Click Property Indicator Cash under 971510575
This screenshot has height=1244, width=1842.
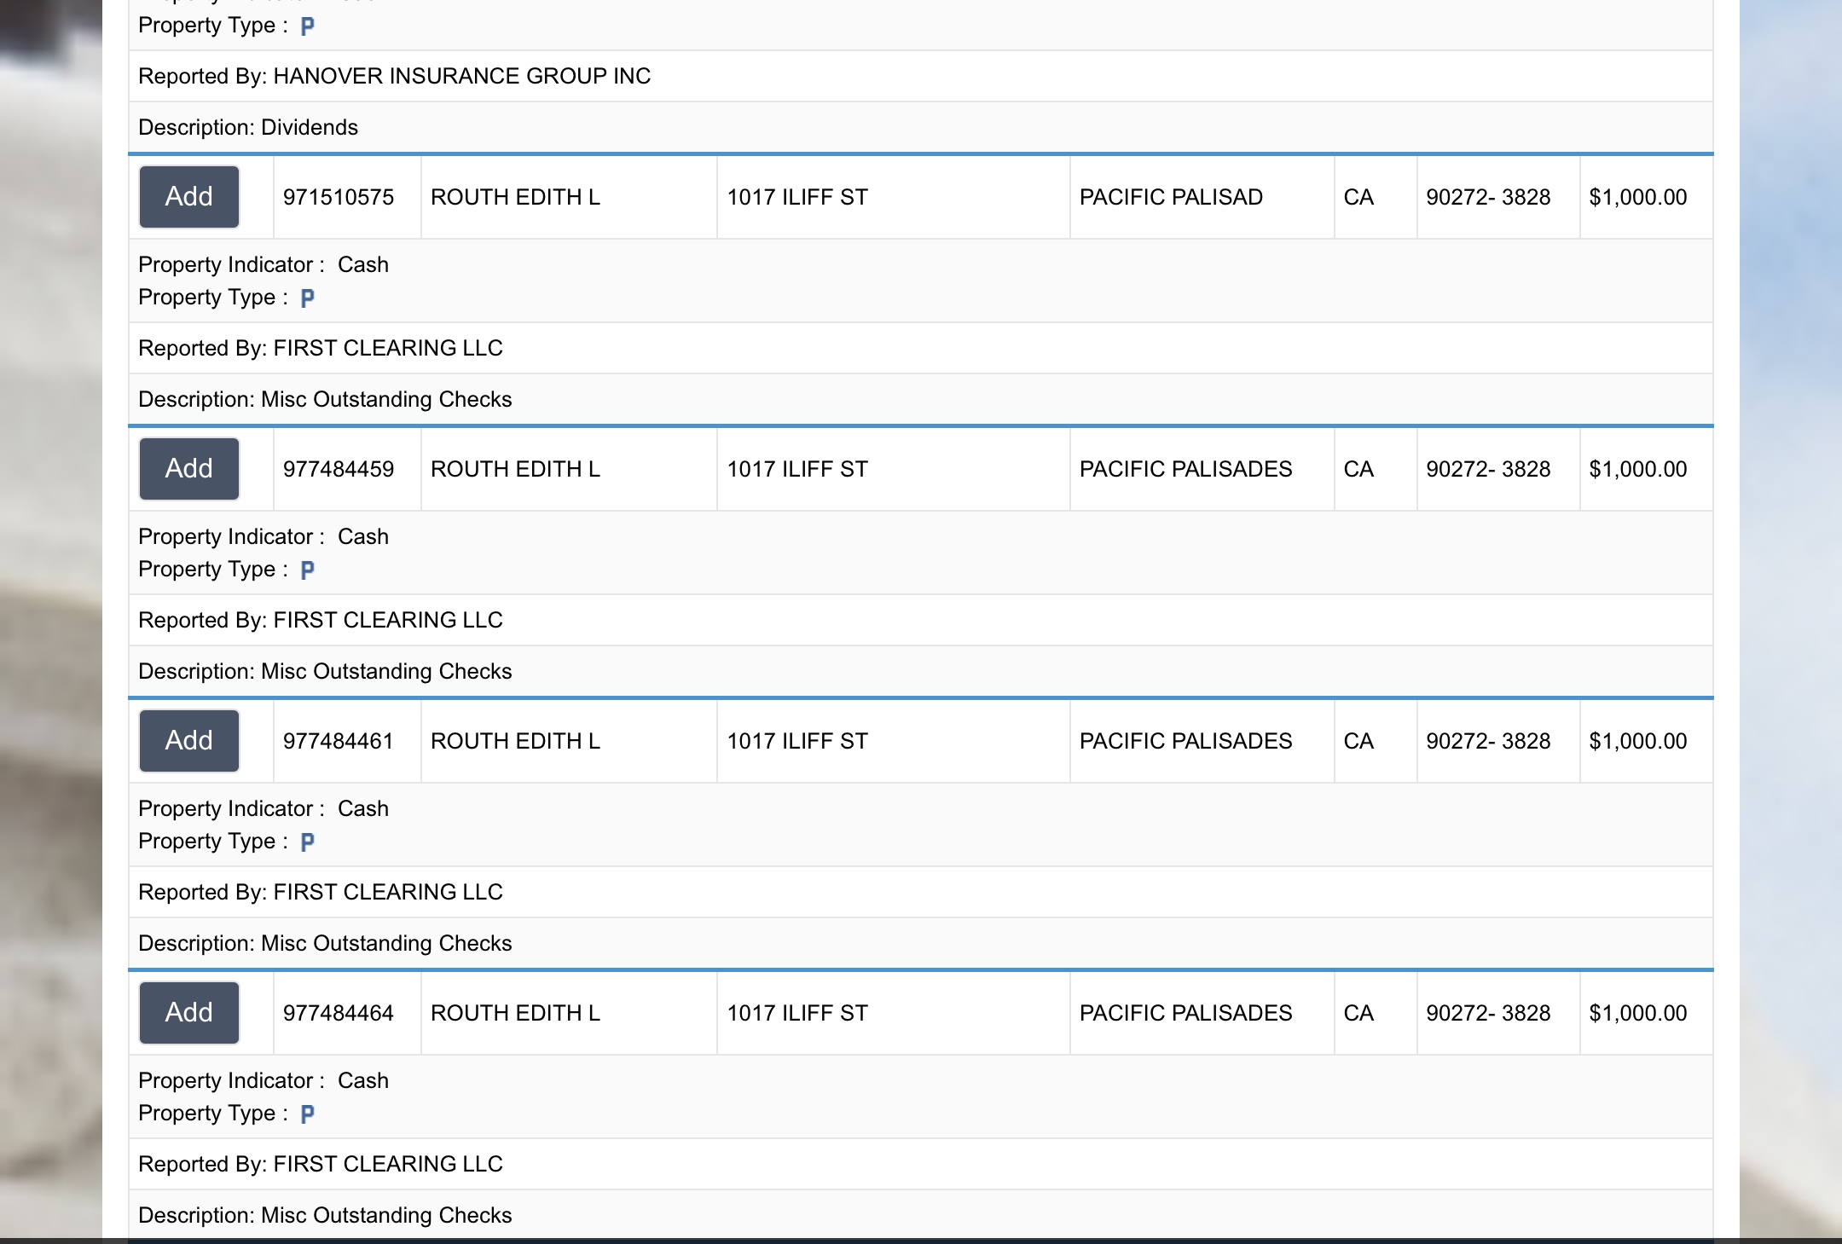point(264,264)
